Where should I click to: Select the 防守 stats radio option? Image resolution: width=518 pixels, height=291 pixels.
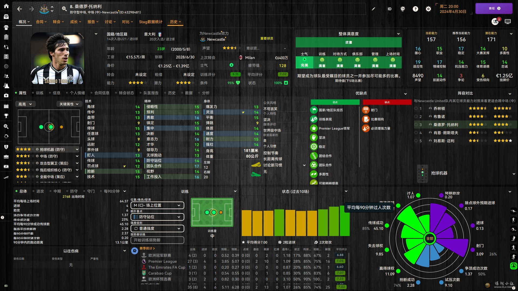click(72, 191)
